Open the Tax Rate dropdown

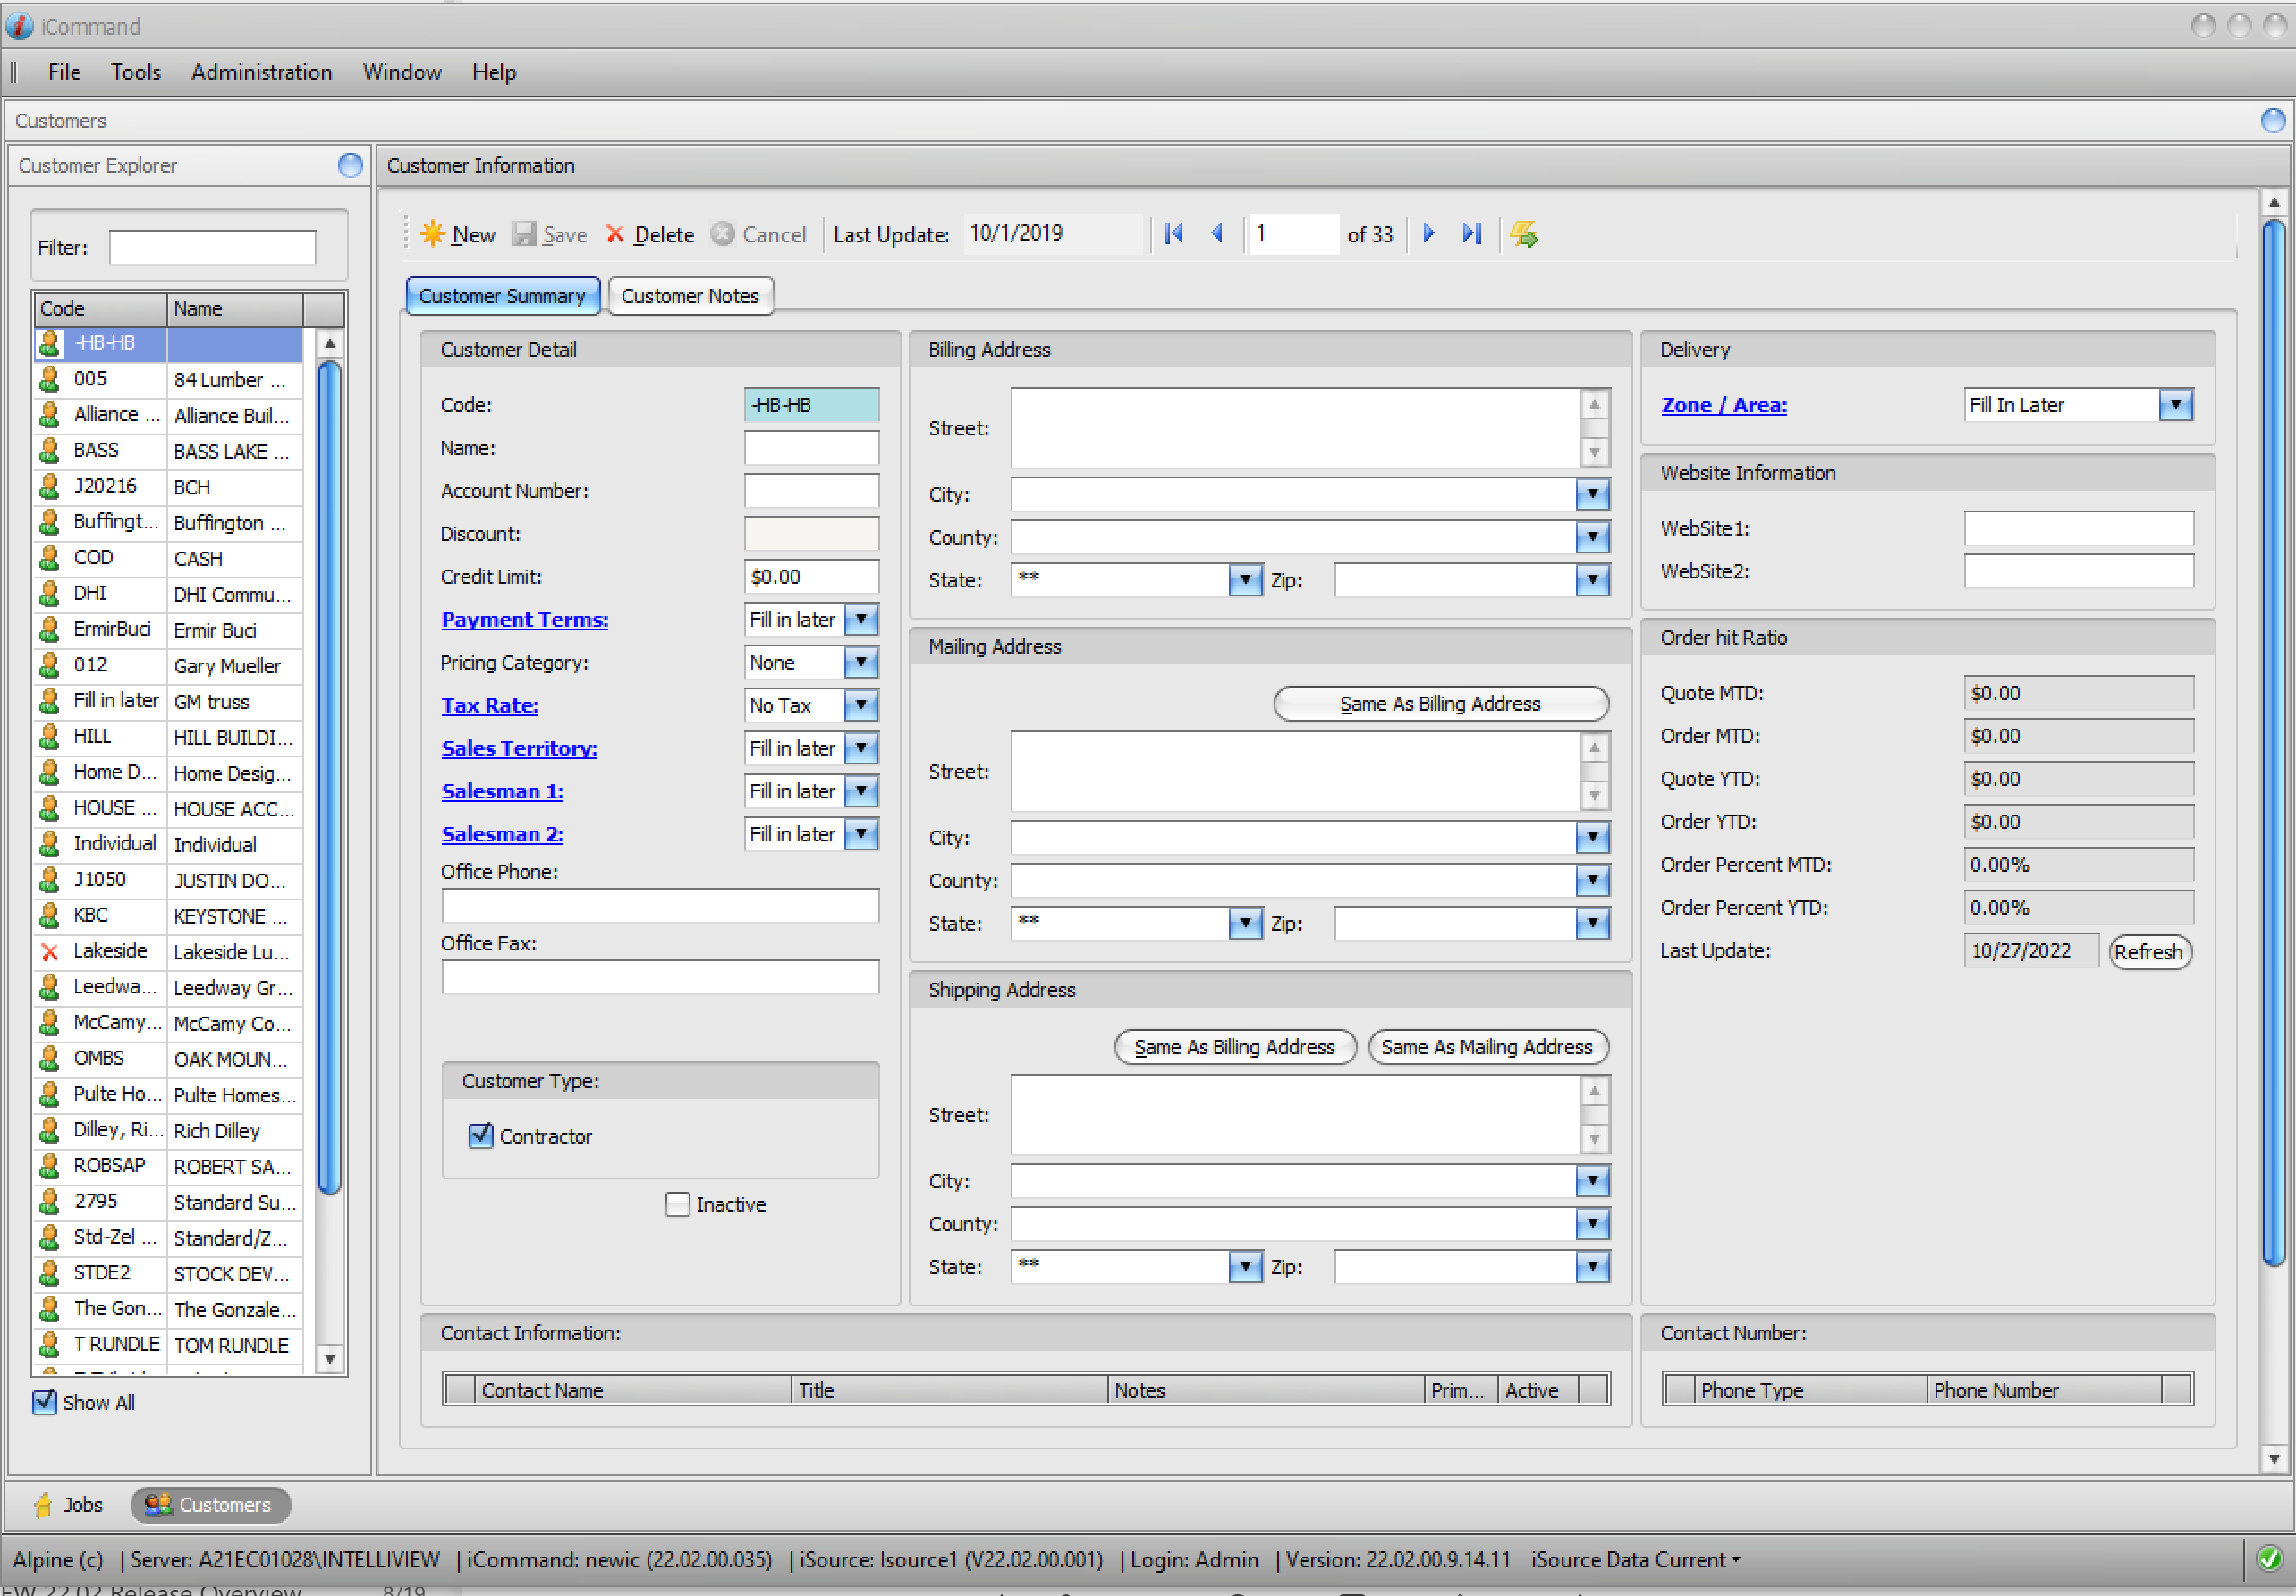[x=861, y=705]
